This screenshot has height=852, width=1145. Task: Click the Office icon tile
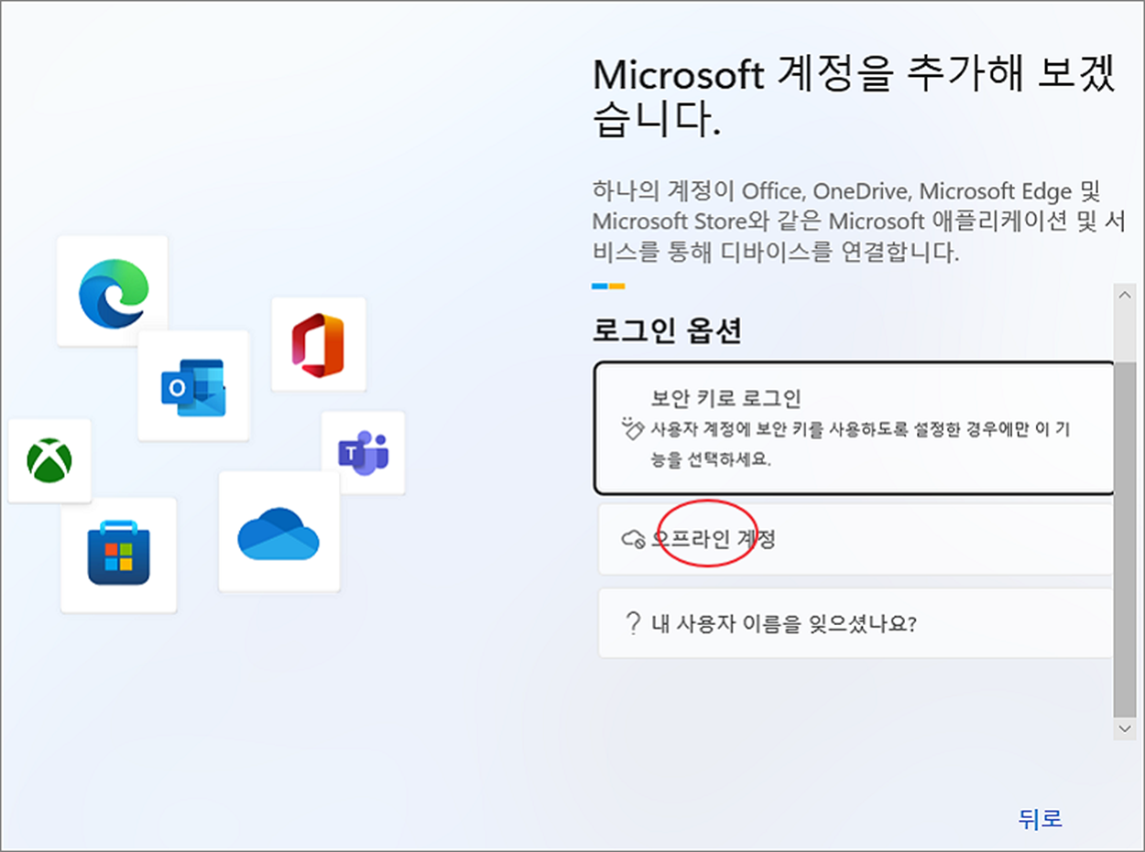[x=318, y=344]
